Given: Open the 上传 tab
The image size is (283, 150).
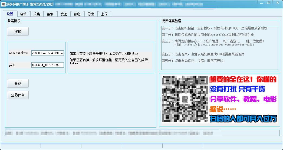Looking at the screenshot, I should pyautogui.click(x=104, y=14).
